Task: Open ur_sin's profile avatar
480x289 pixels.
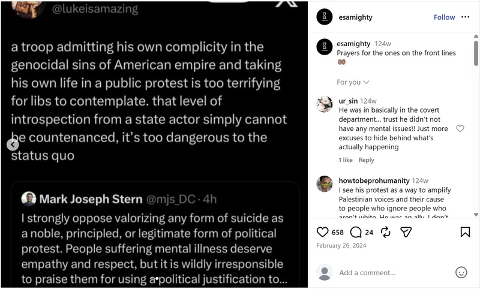Action: (324, 104)
